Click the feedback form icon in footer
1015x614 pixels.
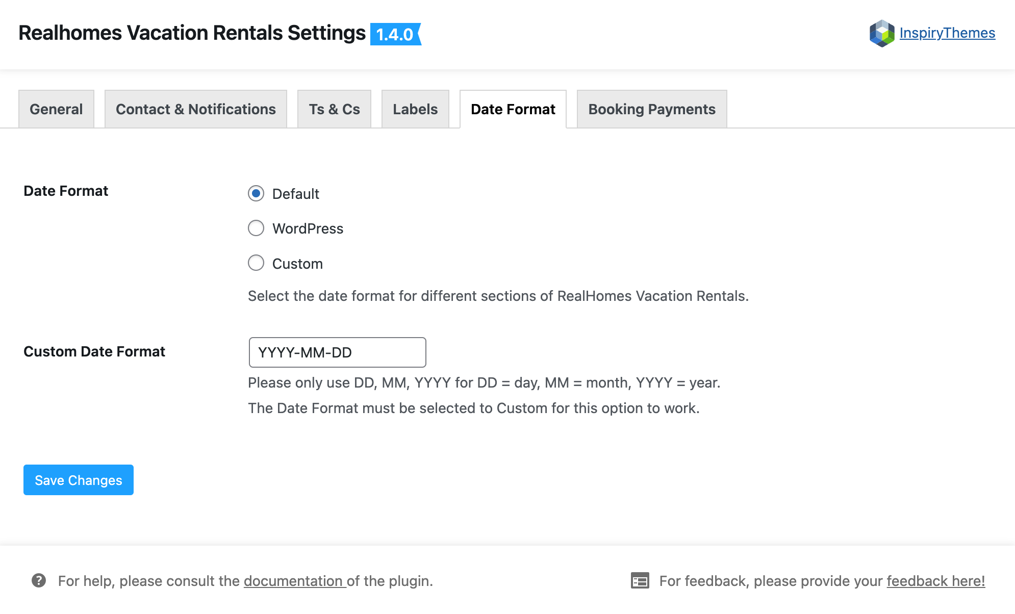[640, 580]
